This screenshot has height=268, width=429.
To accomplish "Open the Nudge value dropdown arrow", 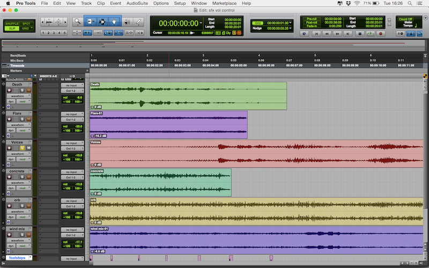I will click(x=290, y=28).
